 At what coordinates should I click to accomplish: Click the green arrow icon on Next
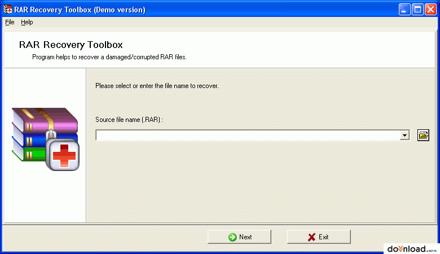(x=232, y=237)
